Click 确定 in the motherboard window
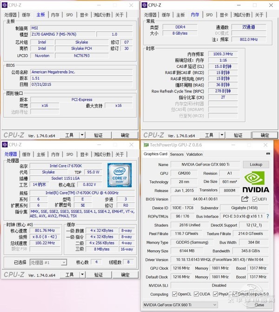 [125, 135]
